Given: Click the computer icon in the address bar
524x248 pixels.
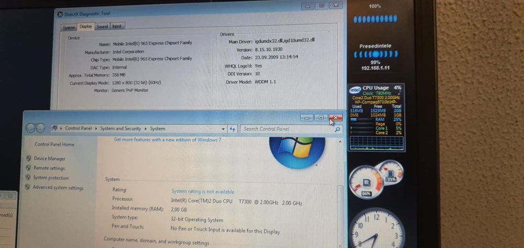Looking at the screenshot, I should tap(55, 128).
